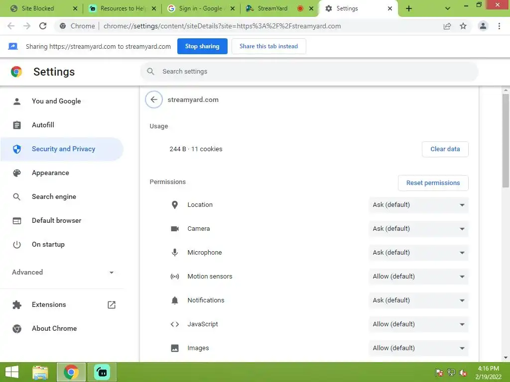
Task: Click the Microphone permission icon
Action: [175, 252]
